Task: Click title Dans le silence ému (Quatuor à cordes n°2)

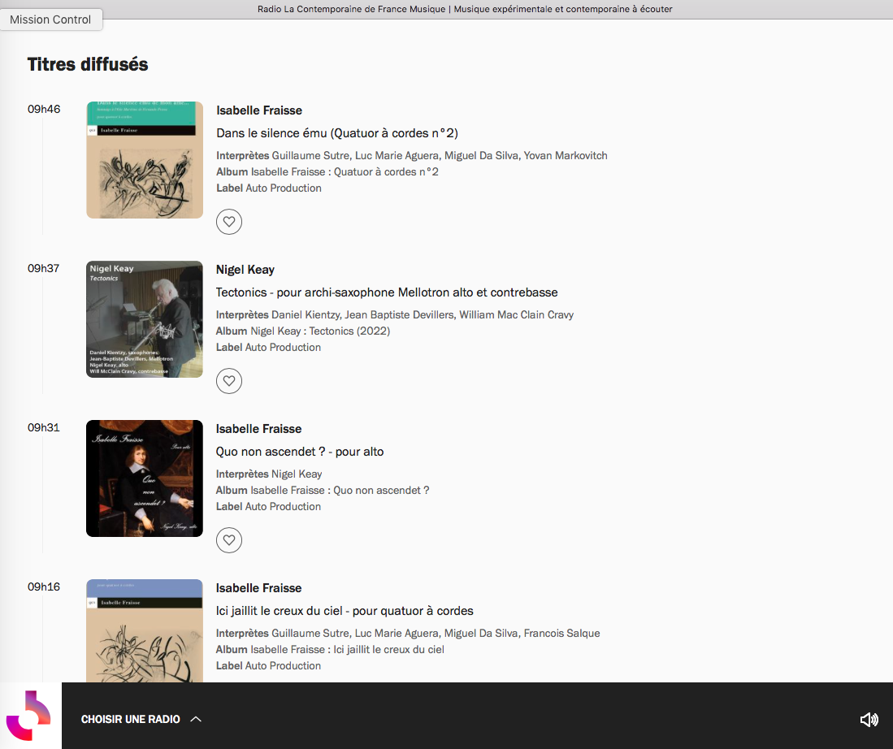Action: (337, 133)
